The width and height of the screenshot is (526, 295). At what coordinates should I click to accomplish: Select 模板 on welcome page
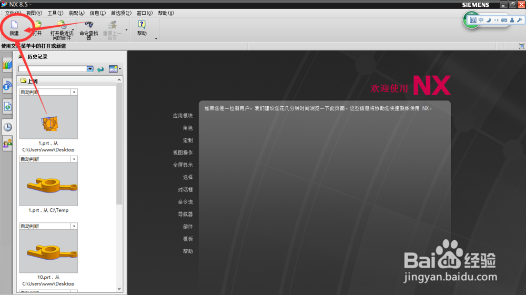pos(188,239)
